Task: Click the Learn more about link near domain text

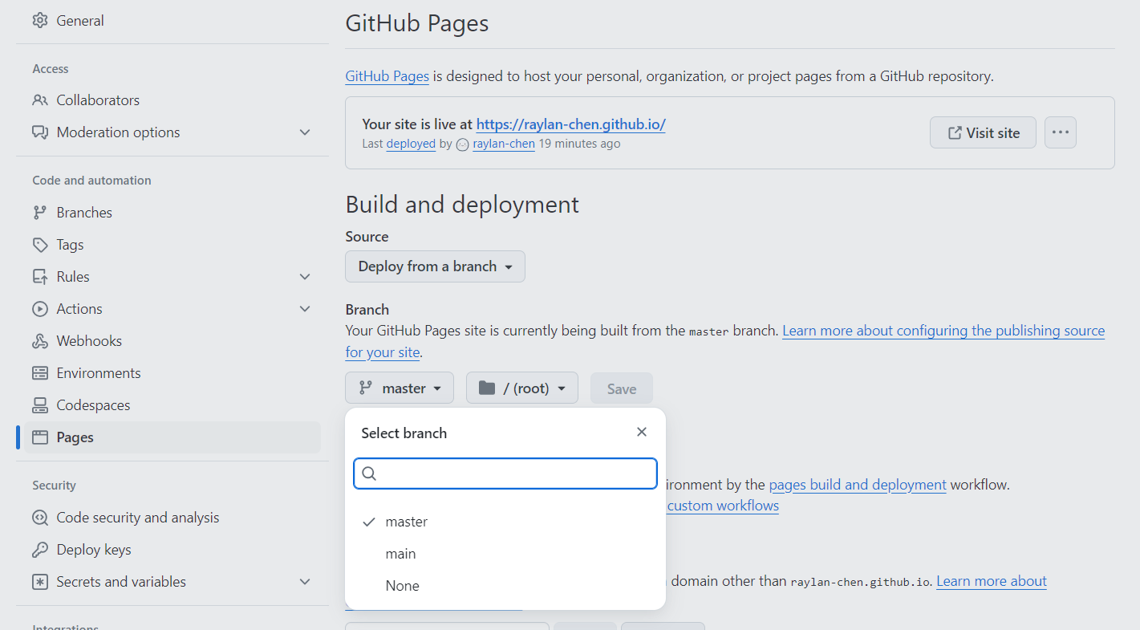Action: (992, 581)
